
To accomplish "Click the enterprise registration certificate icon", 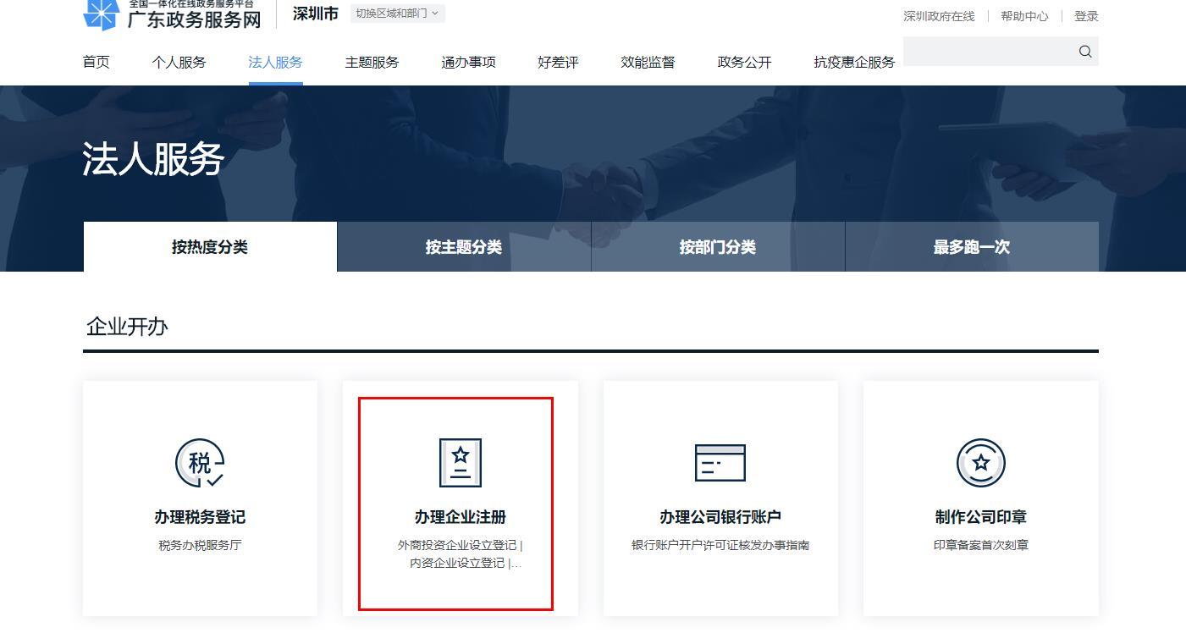I will (x=461, y=463).
